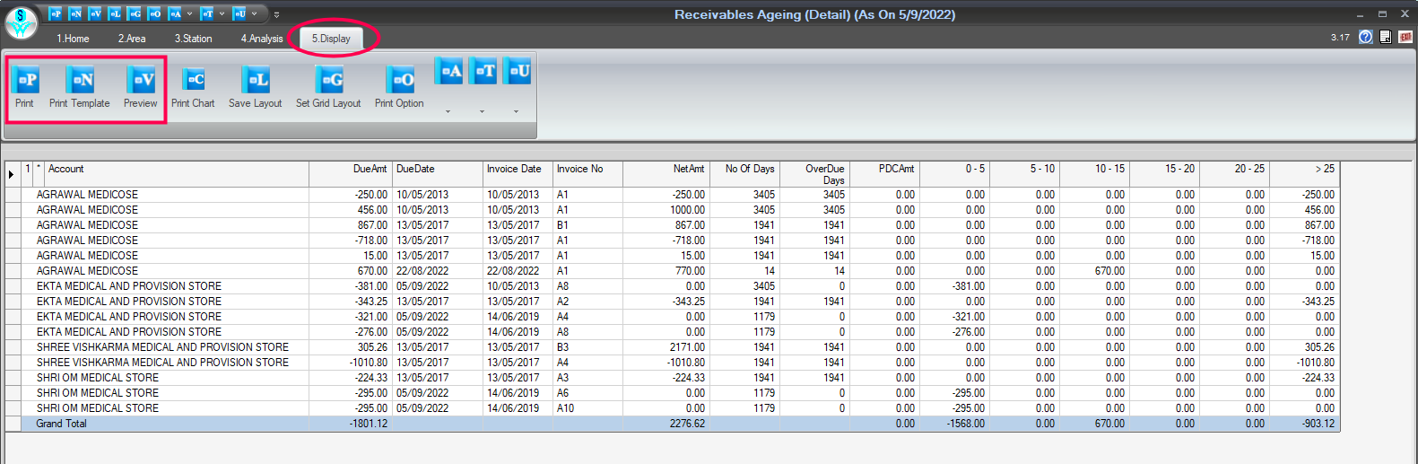Click the round application logo button
The image size is (1418, 464).
click(x=21, y=22)
